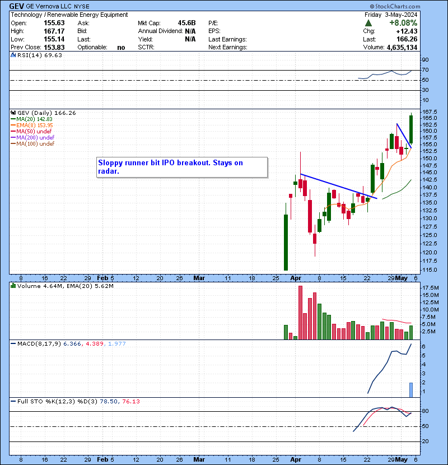
Task: Click the latest tall green candle near 166
Action: click(411, 129)
